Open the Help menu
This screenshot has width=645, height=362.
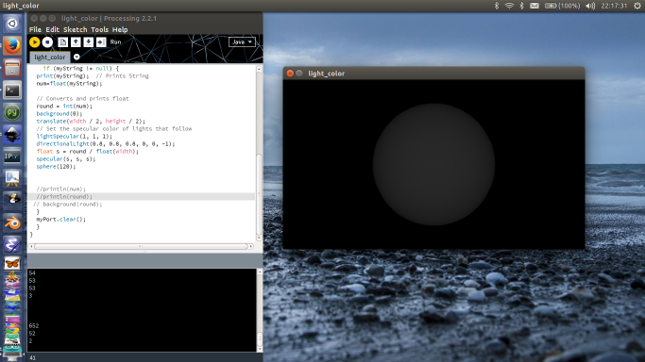120,29
